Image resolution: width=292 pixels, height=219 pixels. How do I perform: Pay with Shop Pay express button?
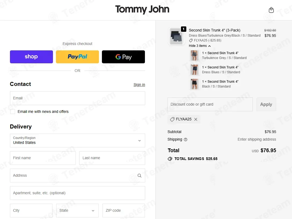tap(31, 57)
